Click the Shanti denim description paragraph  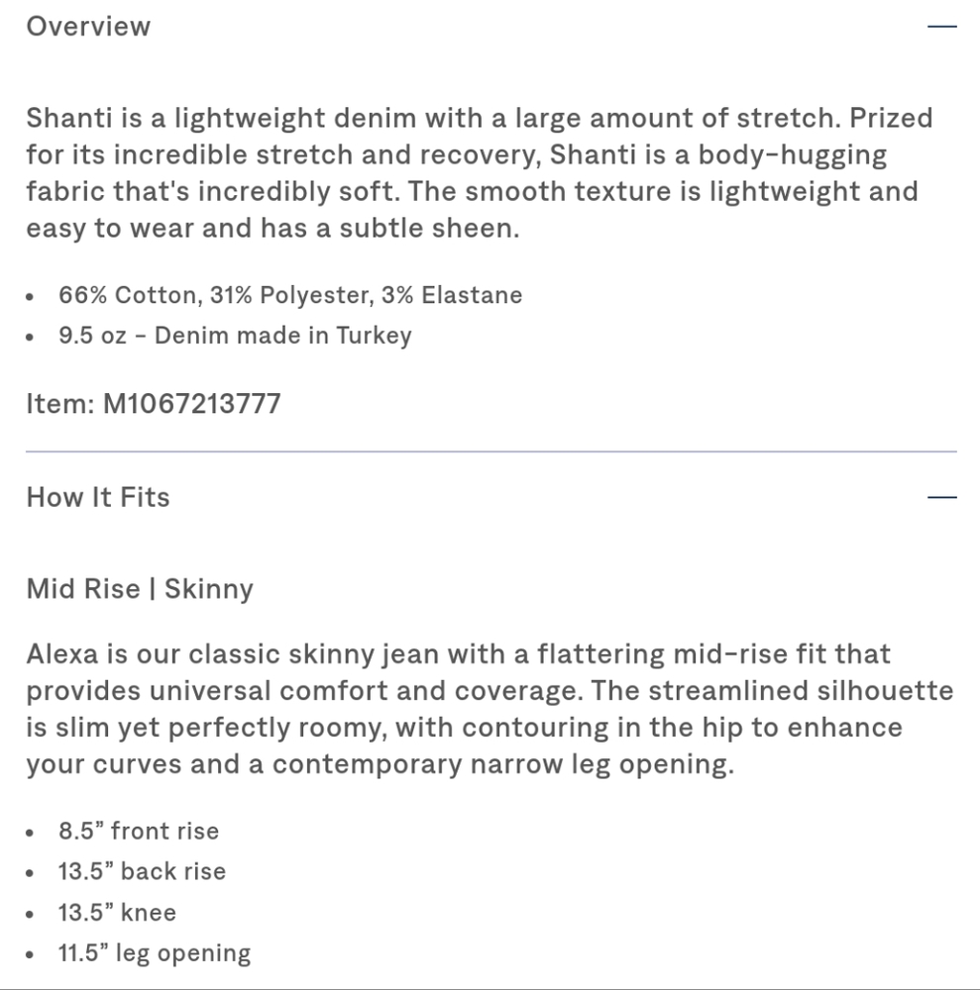coord(480,173)
